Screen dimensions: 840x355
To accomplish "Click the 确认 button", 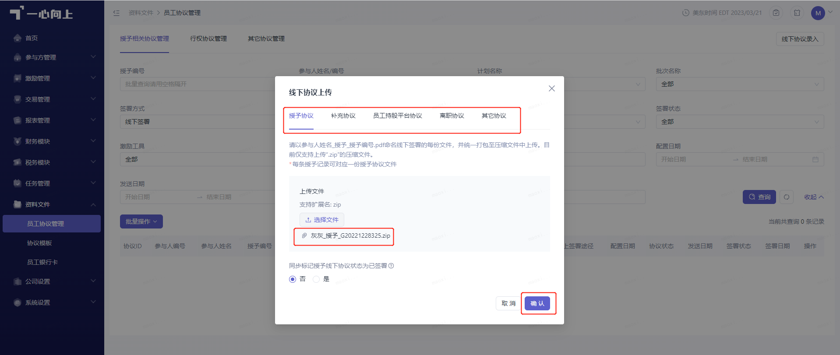I will 537,303.
